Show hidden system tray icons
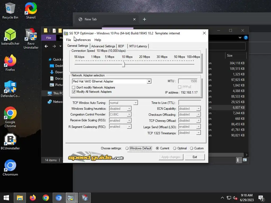The image size is (271, 203). (222, 198)
